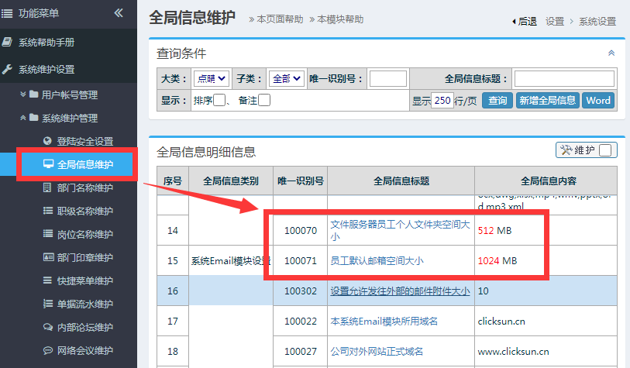Click the 系统帮助手册 book icon

pos(7,42)
